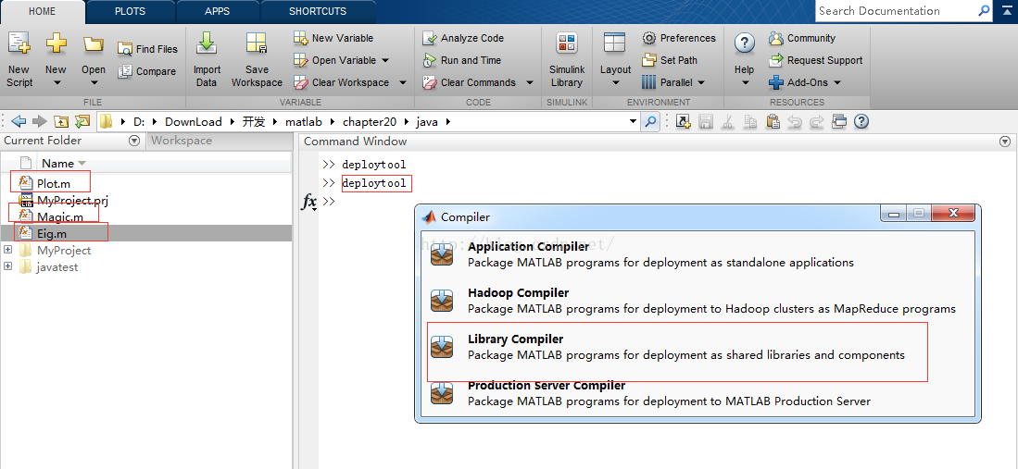Go forward with the gray right arrow
Image resolution: width=1018 pixels, height=469 pixels.
40,121
